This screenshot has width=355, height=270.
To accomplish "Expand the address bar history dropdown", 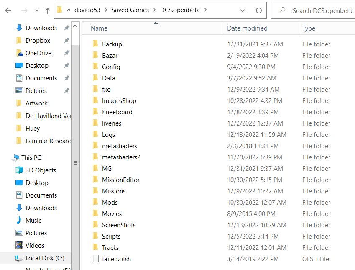I will (x=242, y=10).
